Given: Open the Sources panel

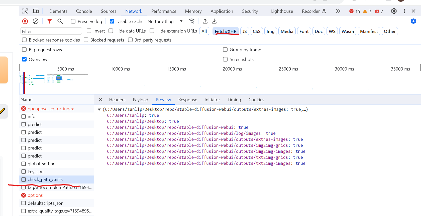Looking at the screenshot, I should (x=109, y=11).
